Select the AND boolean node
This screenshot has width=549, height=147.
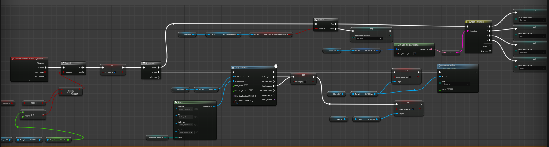(71, 92)
